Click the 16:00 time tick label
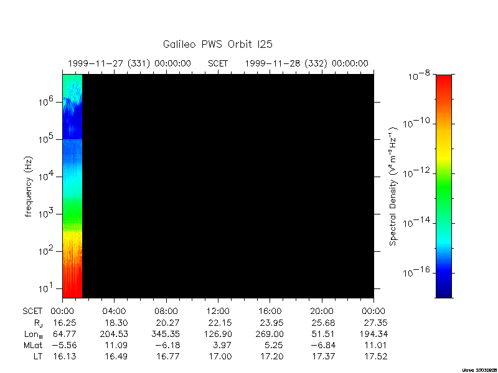The image size is (498, 373). [270, 311]
